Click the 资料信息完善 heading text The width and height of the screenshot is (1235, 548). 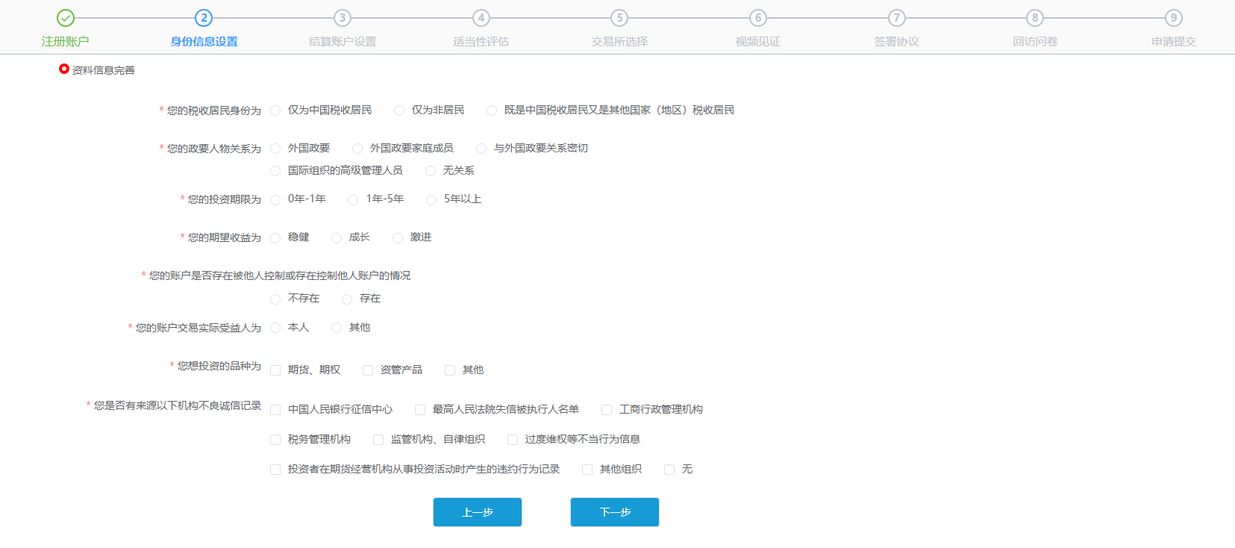point(104,70)
